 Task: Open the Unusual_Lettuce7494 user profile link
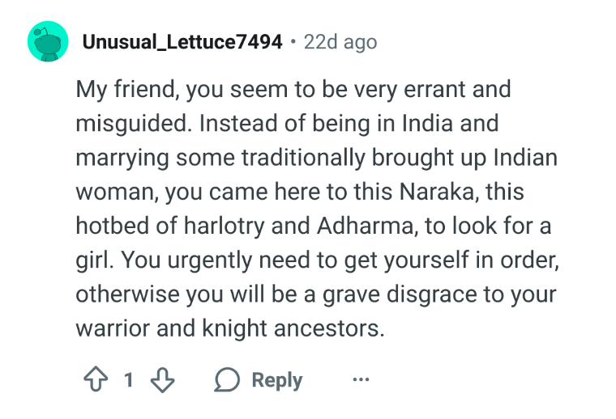coord(182,41)
